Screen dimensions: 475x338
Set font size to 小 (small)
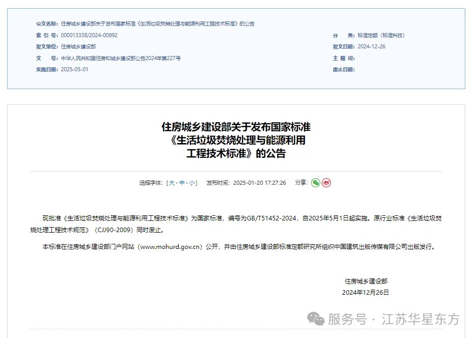coord(192,183)
